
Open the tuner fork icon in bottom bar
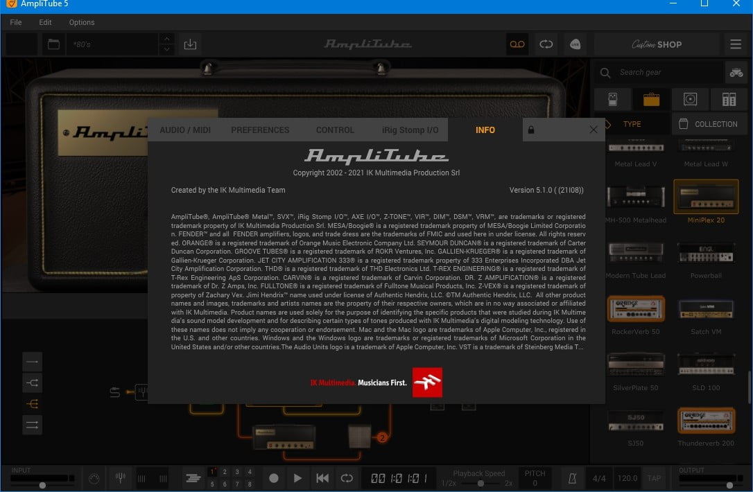coord(121,477)
